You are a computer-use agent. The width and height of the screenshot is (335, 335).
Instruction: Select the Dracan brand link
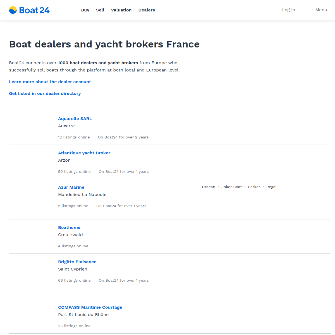click(209, 187)
